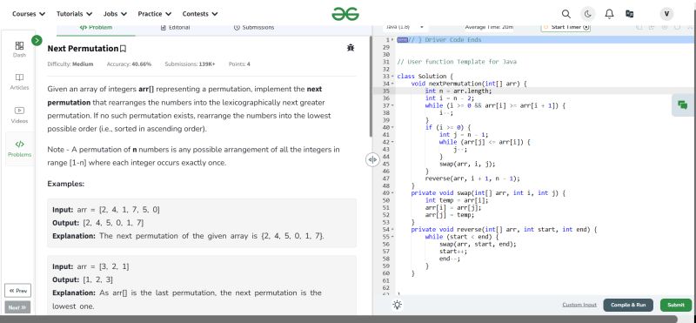Image resolution: width=696 pixels, height=323 pixels.
Task: Click the Next problem button
Action: tap(17, 307)
